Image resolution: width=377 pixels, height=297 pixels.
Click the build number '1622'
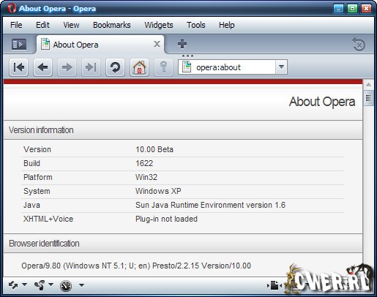tap(144, 163)
